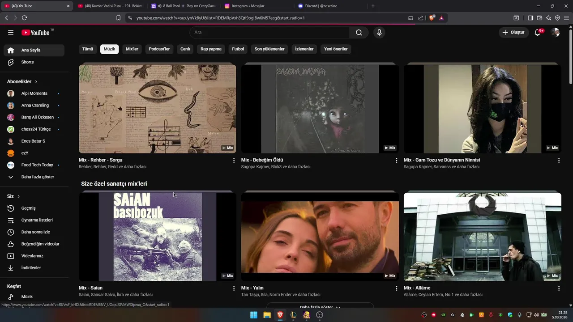Image resolution: width=573 pixels, height=322 pixels.
Task: Select the Tümü filter chip
Action: point(88,49)
